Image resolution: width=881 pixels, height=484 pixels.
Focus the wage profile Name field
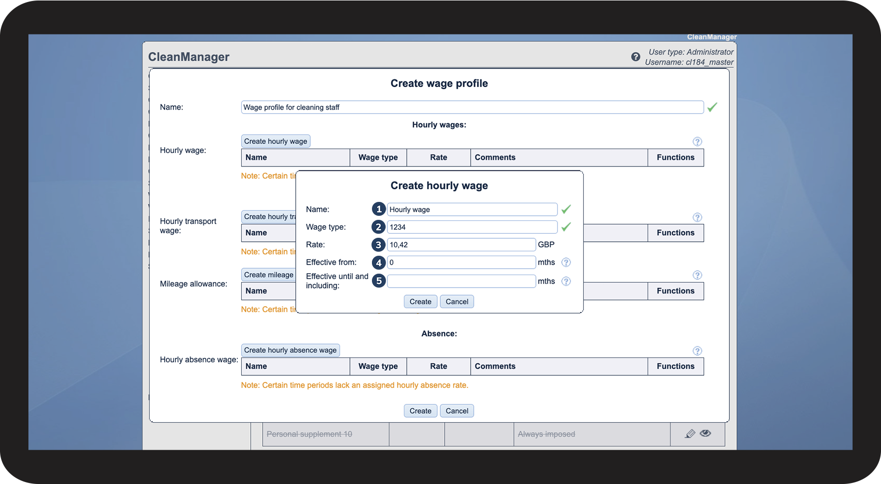pos(472,107)
